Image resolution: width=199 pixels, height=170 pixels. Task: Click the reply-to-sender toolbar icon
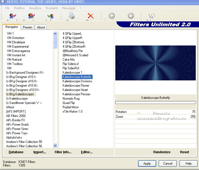(x=13, y=16)
